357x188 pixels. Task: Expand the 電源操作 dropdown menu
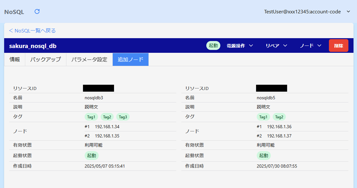click(239, 46)
